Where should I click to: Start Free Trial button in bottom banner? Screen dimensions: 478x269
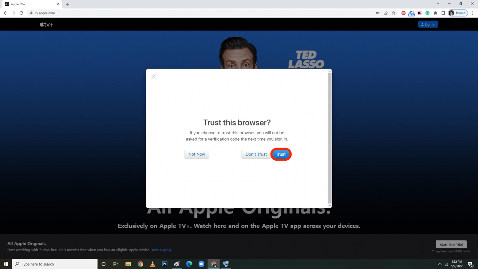coord(451,244)
